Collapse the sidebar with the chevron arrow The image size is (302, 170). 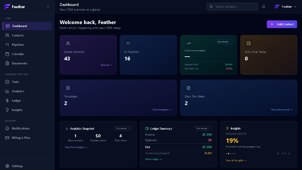[x=48, y=7]
